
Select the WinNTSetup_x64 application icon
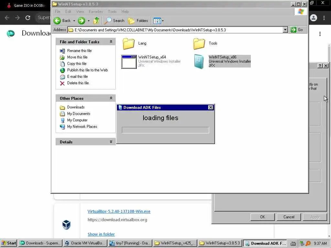click(x=129, y=62)
